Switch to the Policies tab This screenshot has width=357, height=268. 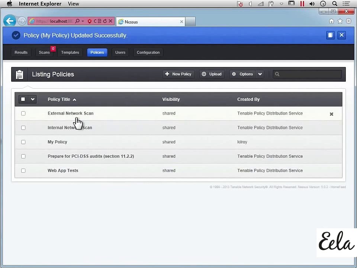coord(97,52)
